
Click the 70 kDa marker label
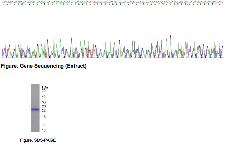pos(44,91)
